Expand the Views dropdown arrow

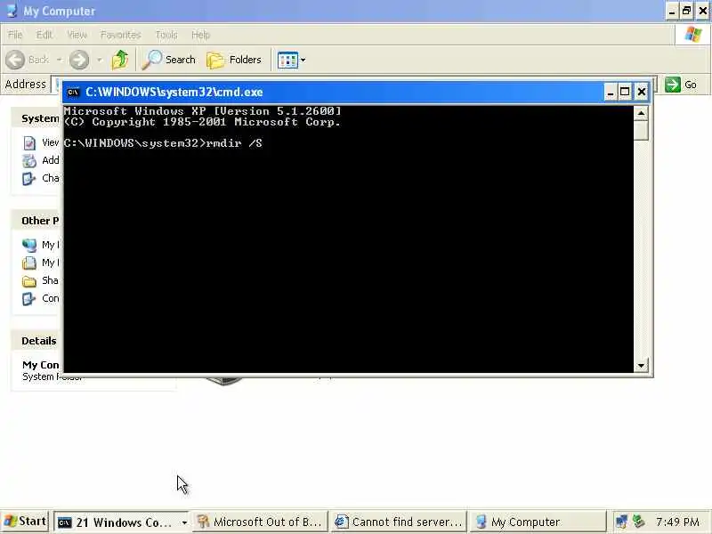click(303, 60)
